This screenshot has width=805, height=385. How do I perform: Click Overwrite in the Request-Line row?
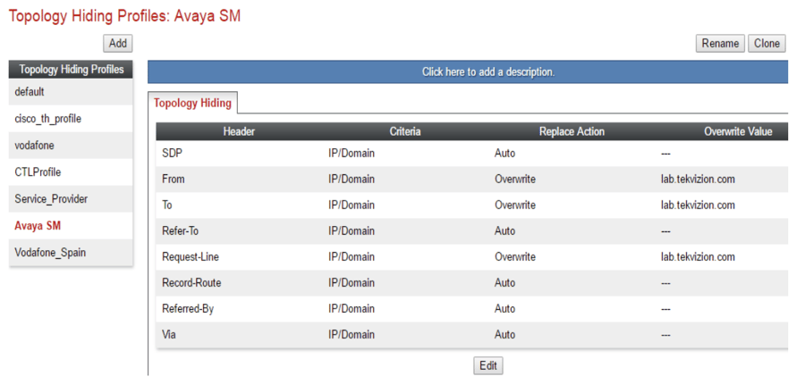pyautogui.click(x=515, y=257)
